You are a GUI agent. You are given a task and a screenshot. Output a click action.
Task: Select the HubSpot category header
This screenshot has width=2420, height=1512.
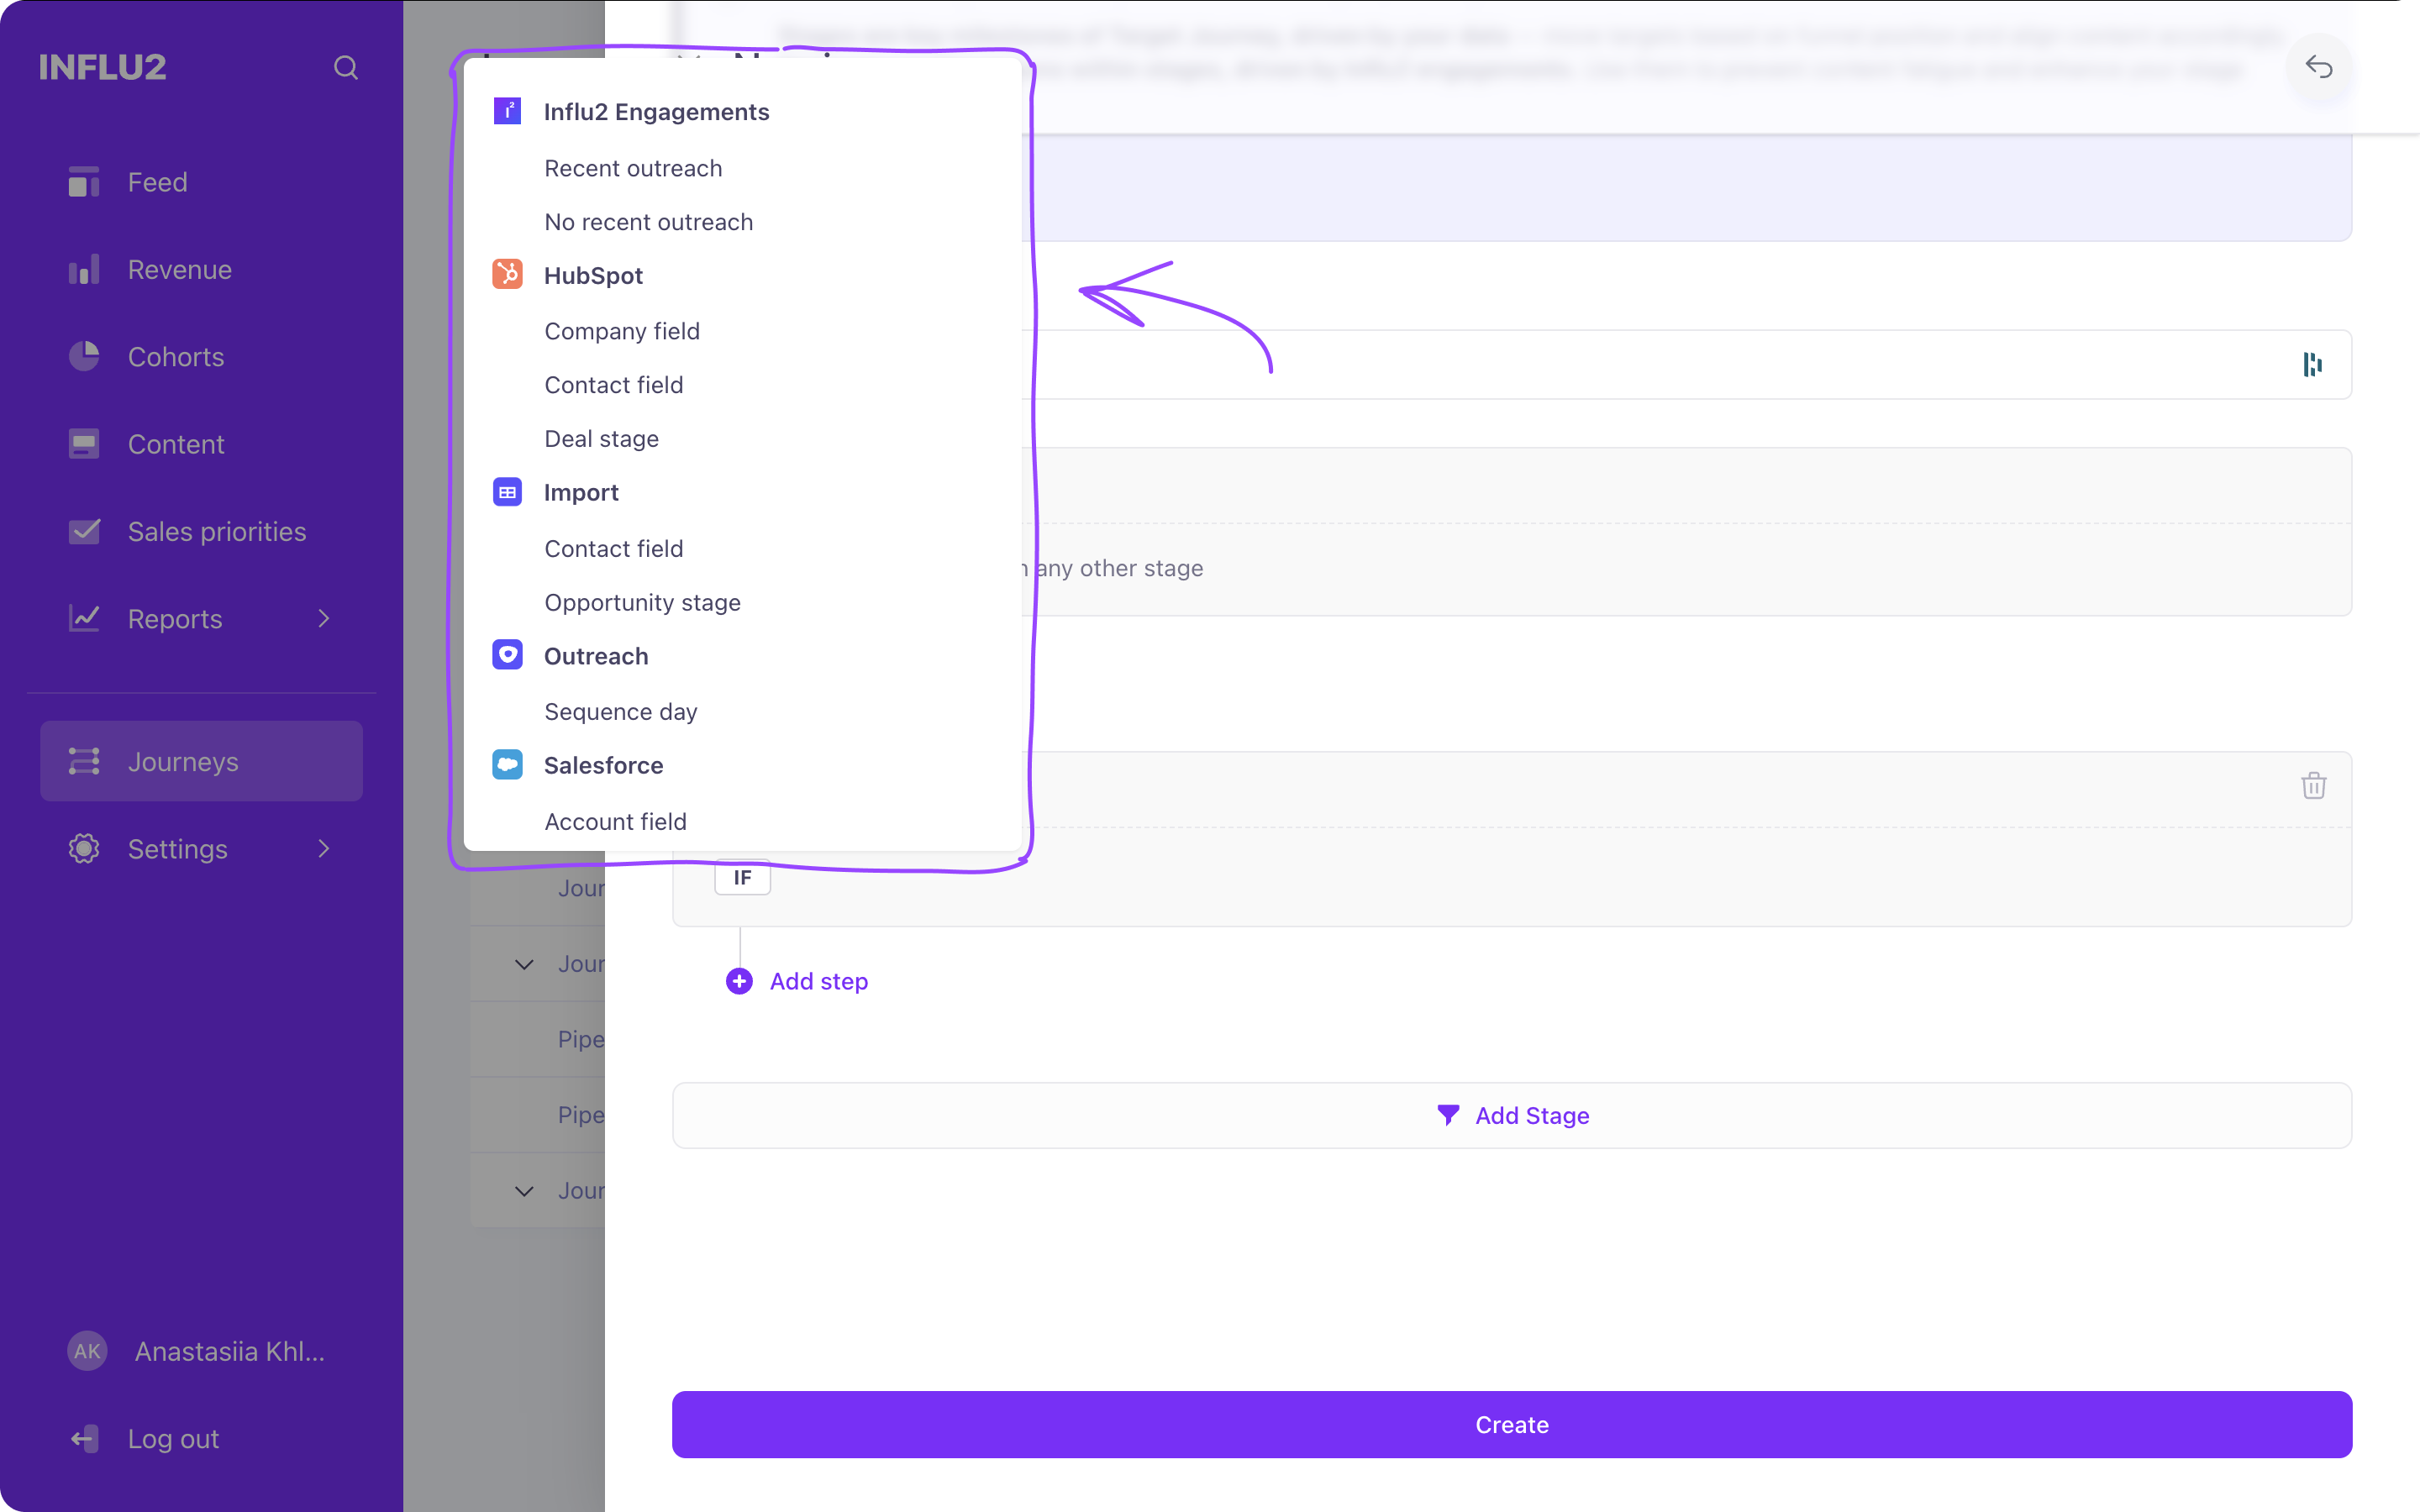click(x=593, y=275)
